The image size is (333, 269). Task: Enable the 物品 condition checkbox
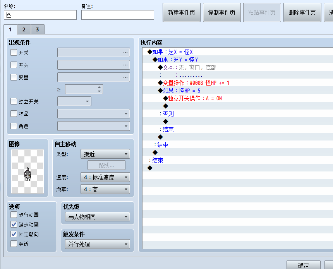(x=14, y=113)
